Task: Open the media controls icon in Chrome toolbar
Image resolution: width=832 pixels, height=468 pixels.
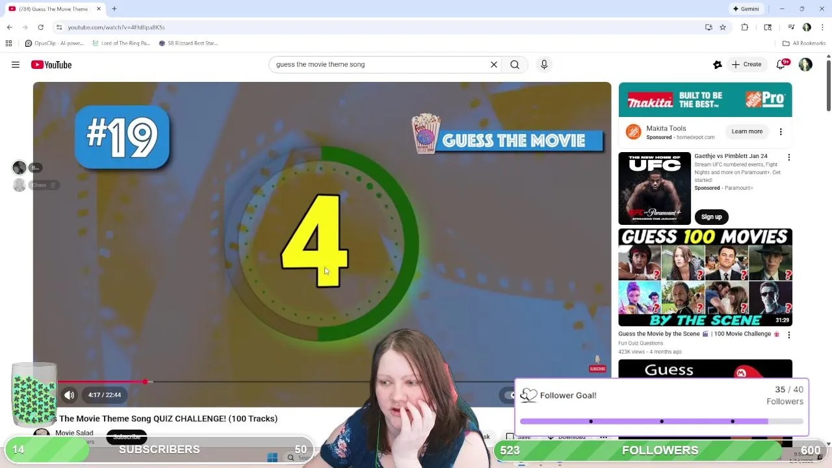Action: [791, 27]
